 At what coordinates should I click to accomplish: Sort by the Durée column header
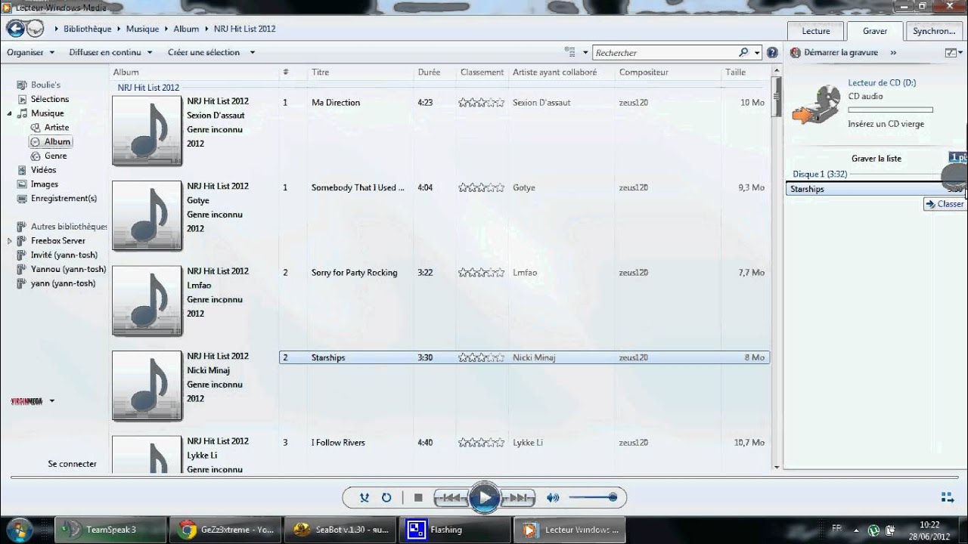point(429,73)
